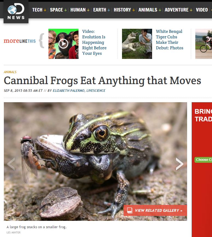The width and height of the screenshot is (212, 237).
Task: Open the Human dropdown arrow
Action: tap(88, 10)
